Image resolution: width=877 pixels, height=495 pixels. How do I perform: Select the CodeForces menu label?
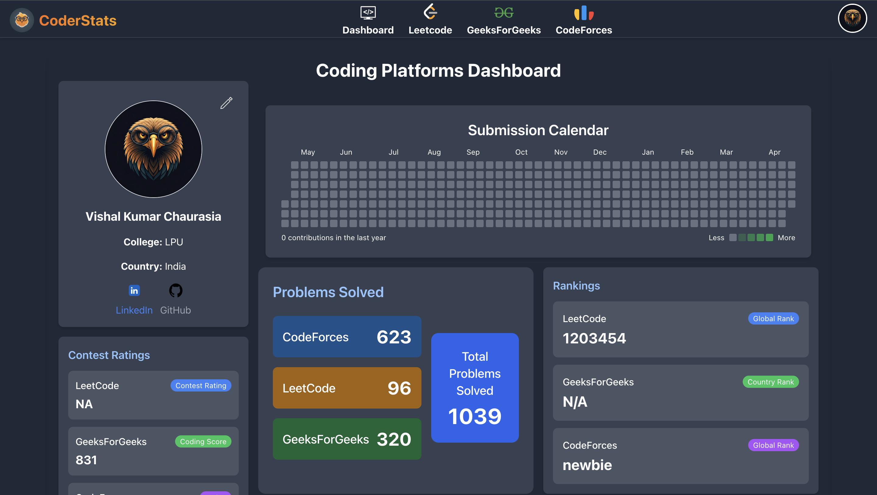pyautogui.click(x=583, y=30)
